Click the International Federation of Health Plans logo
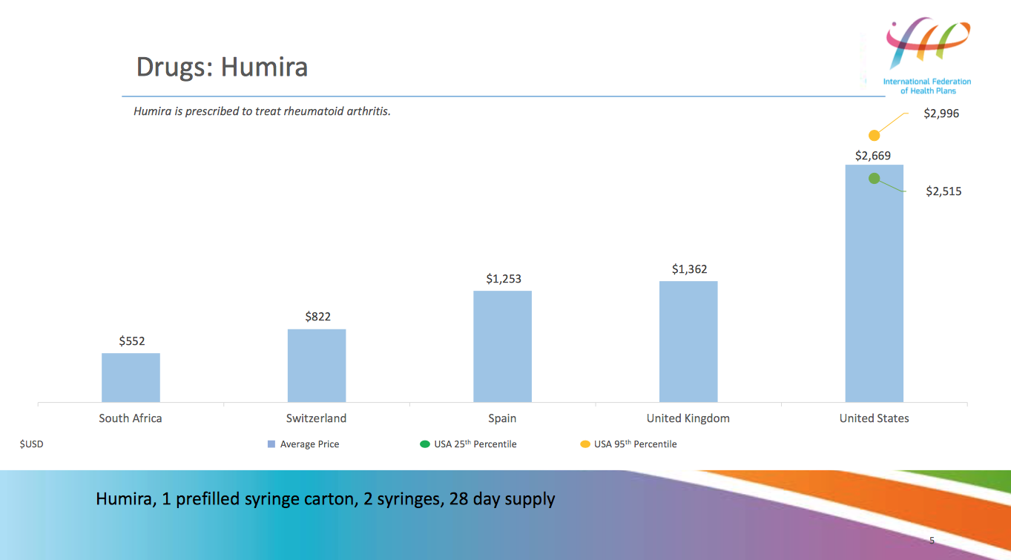This screenshot has height=560, width=1011. pyautogui.click(x=927, y=56)
